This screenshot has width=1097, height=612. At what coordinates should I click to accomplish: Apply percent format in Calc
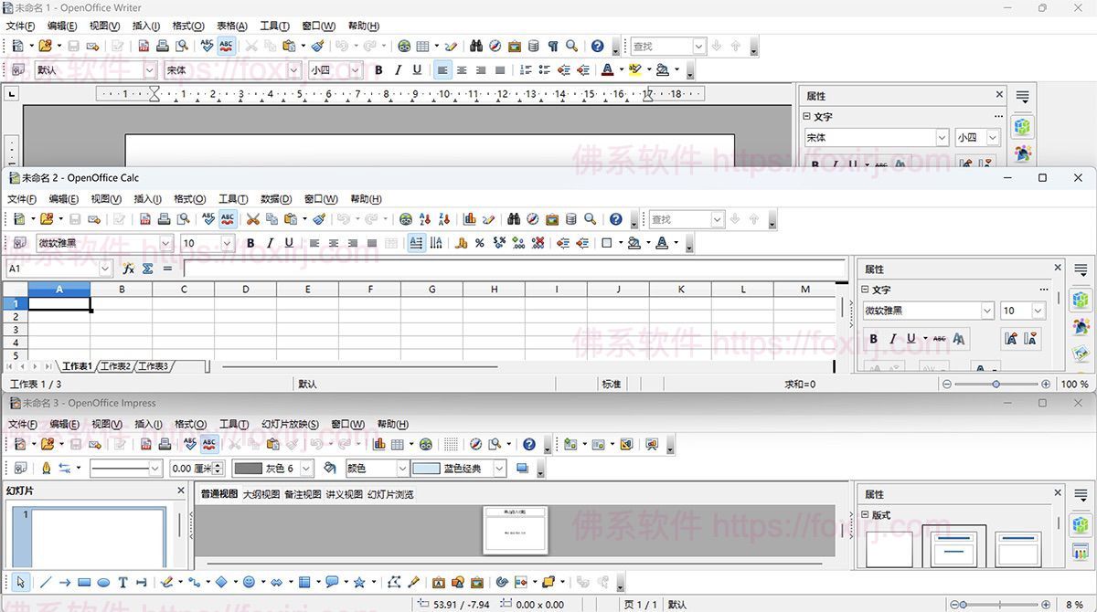coord(479,243)
